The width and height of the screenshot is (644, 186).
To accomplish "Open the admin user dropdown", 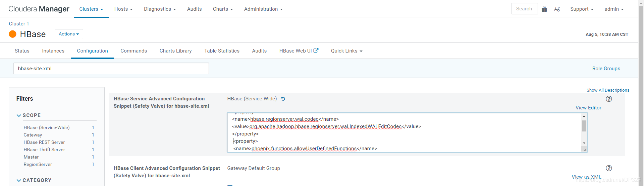I will 614,9.
